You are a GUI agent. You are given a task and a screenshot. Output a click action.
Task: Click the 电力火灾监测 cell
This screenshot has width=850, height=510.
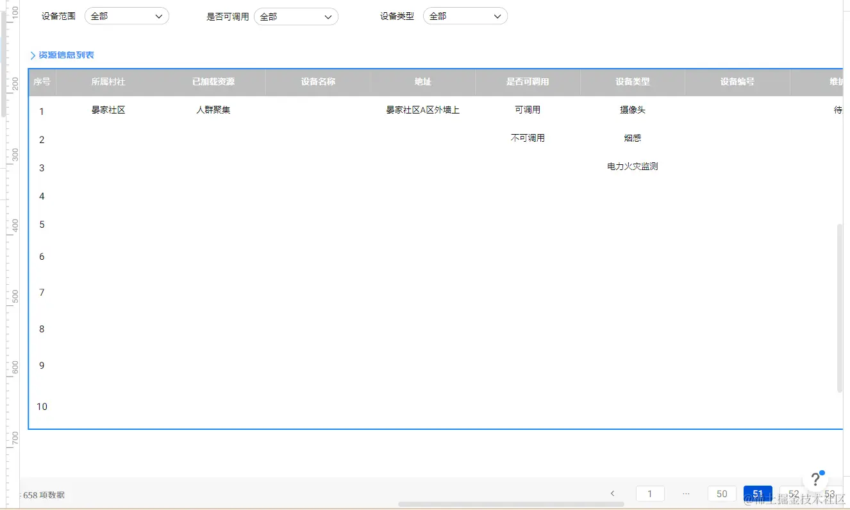pyautogui.click(x=633, y=166)
